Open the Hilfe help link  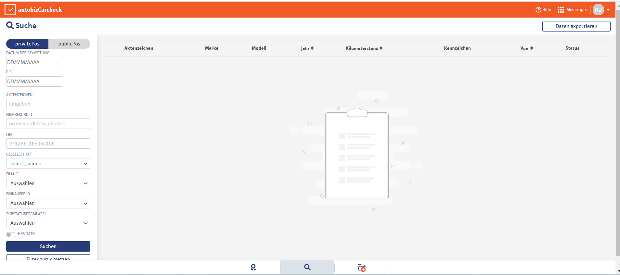(543, 10)
